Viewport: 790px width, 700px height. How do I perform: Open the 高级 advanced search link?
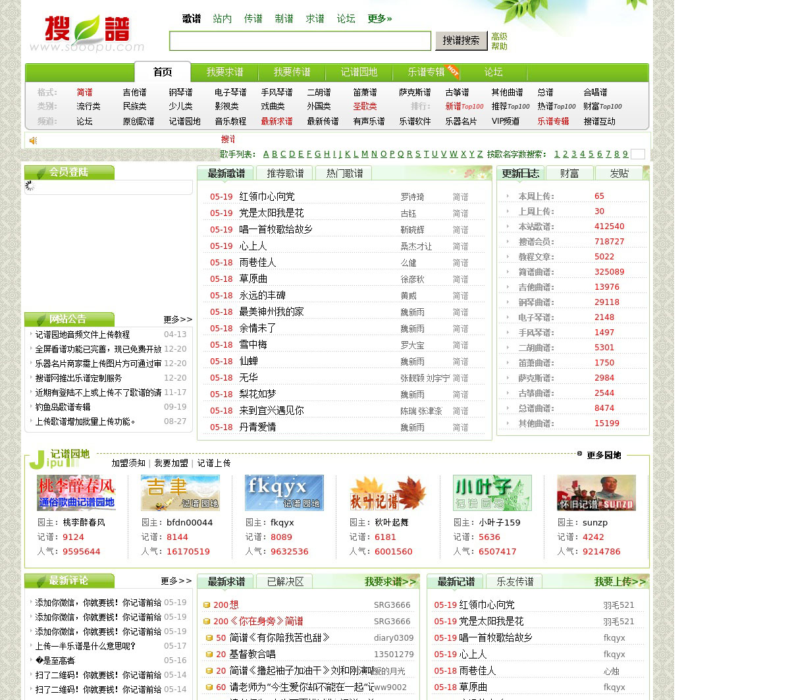[499, 36]
